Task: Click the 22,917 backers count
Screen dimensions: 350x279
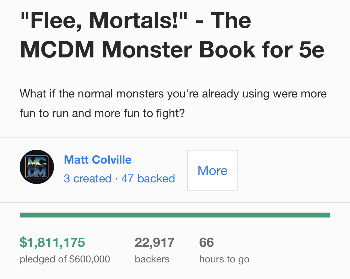Action: [x=154, y=242]
